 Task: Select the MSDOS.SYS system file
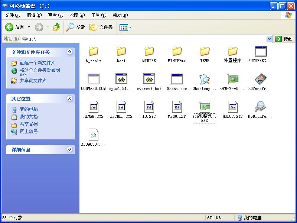(232, 107)
